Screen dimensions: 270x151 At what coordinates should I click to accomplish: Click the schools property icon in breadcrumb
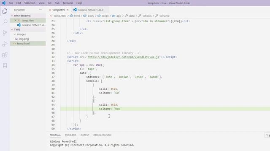140,16
